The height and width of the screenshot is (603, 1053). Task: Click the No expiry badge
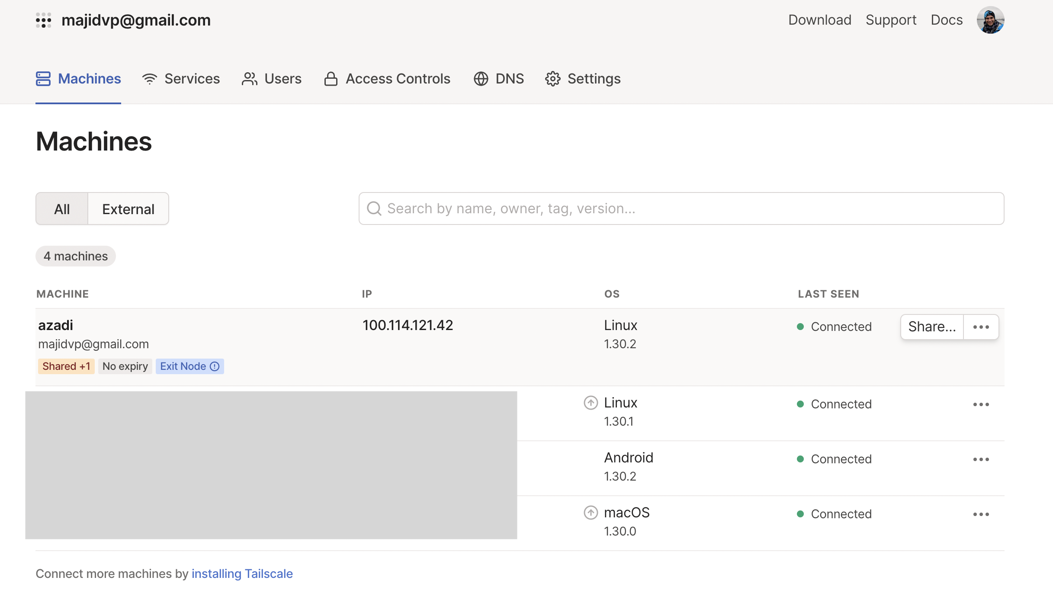tap(125, 366)
